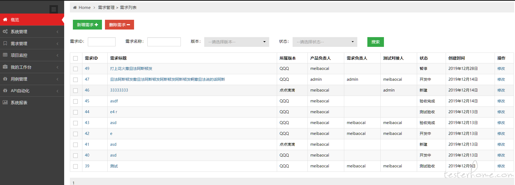Click the bookmark icon beside 需求管理
The height and width of the screenshot is (185, 515).
(5, 43)
